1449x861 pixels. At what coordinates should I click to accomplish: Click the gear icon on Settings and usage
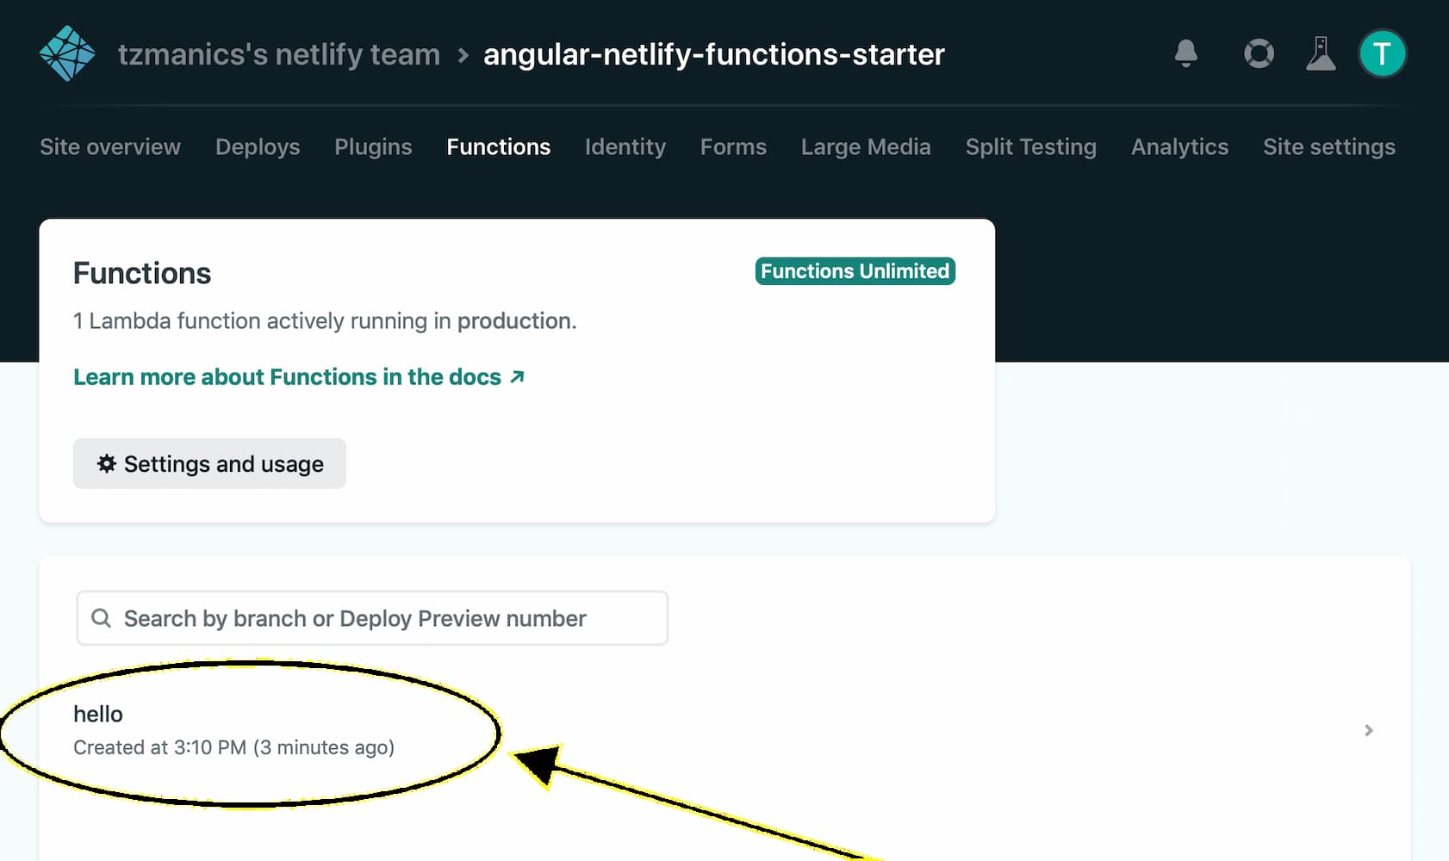pyautogui.click(x=105, y=463)
